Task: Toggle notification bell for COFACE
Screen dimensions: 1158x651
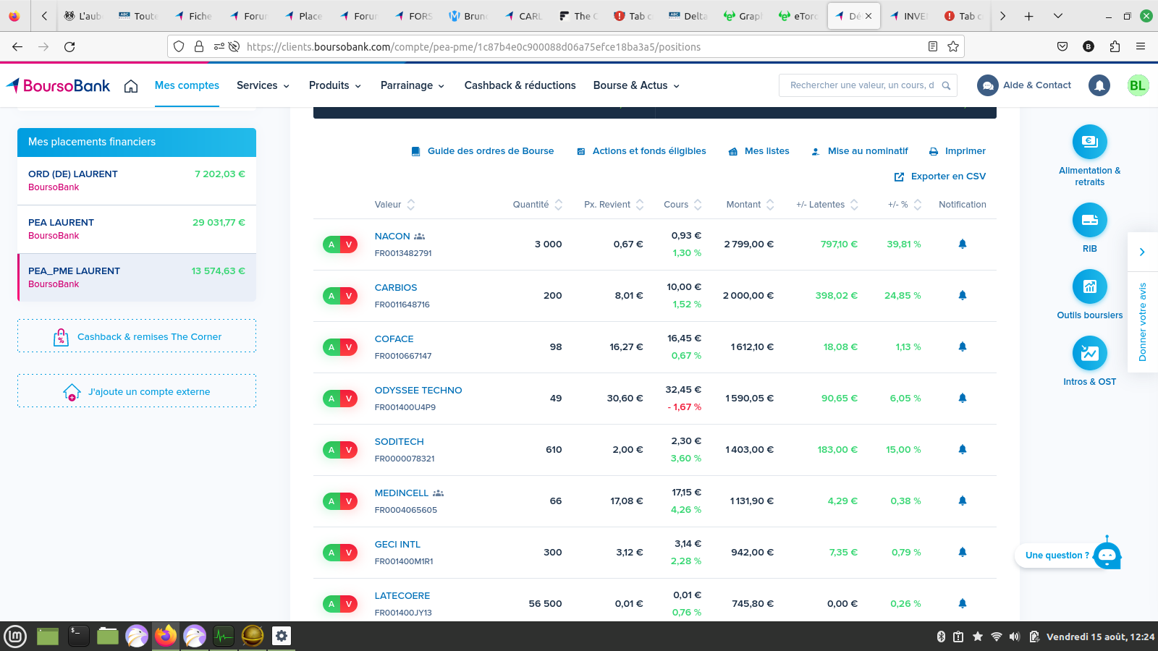Action: pyautogui.click(x=962, y=347)
